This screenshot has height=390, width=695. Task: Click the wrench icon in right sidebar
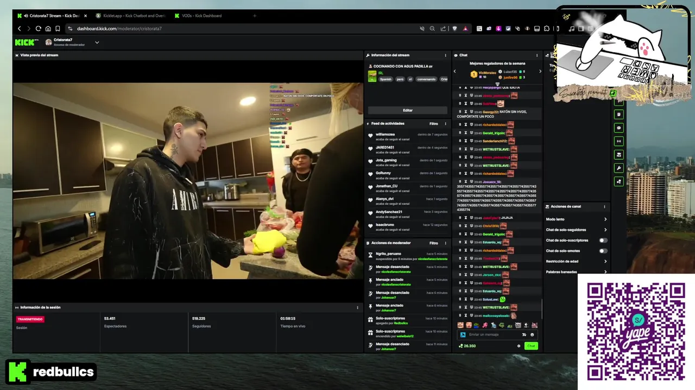pyautogui.click(x=618, y=168)
